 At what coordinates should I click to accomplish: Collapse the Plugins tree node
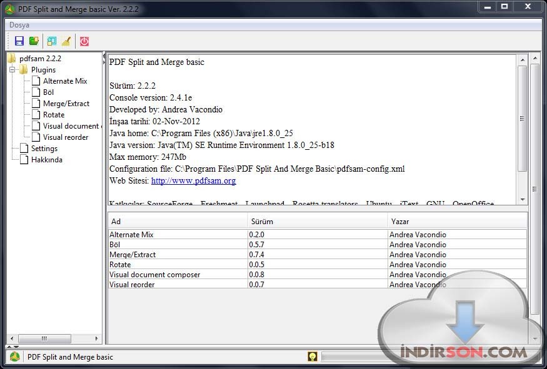click(x=13, y=70)
